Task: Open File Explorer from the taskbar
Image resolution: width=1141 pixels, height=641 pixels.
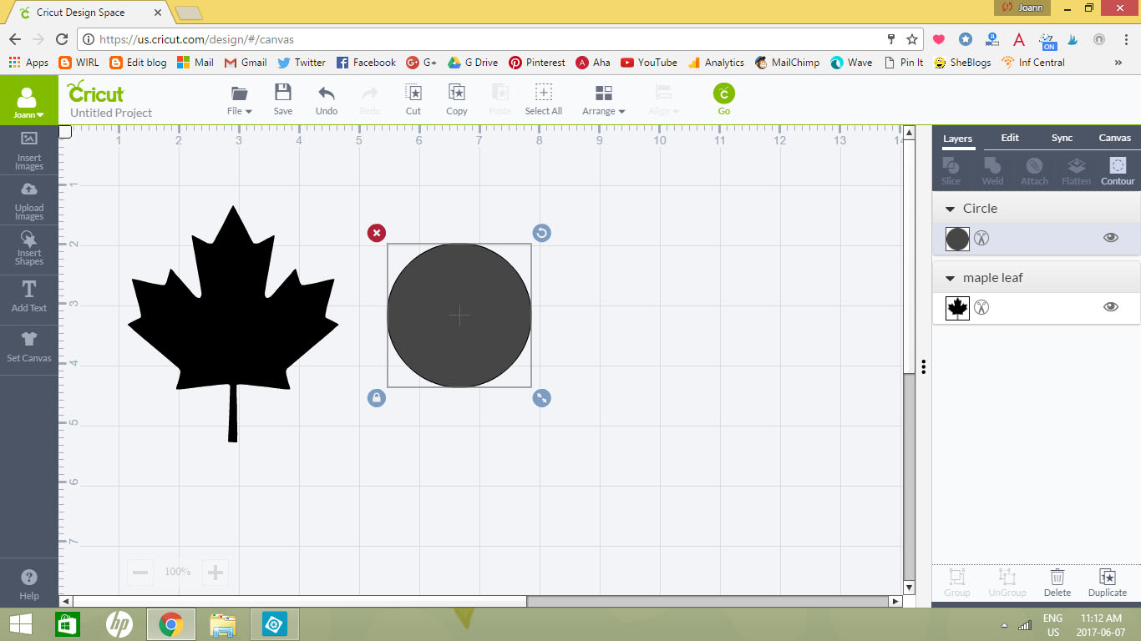Action: point(223,624)
